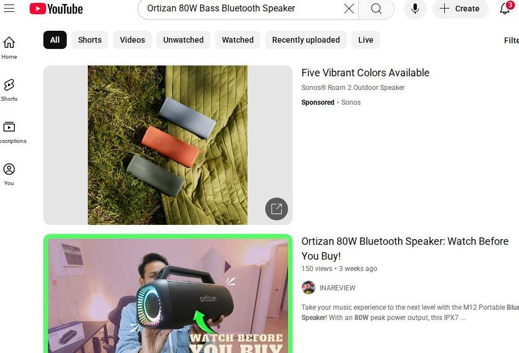519x353 pixels.
Task: Open the Filters options
Action: [511, 40]
